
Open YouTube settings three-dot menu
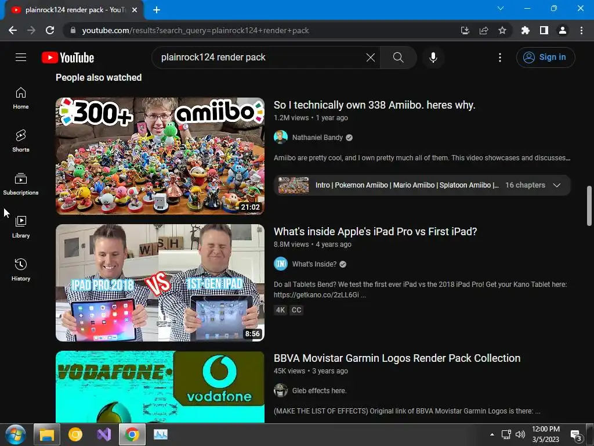tap(500, 57)
